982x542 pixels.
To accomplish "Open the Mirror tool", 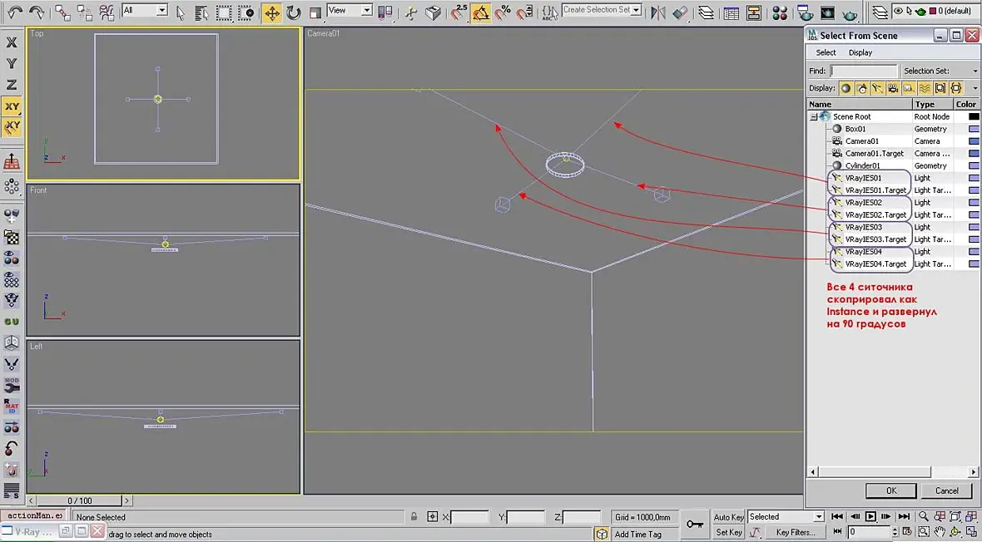I will tap(657, 12).
